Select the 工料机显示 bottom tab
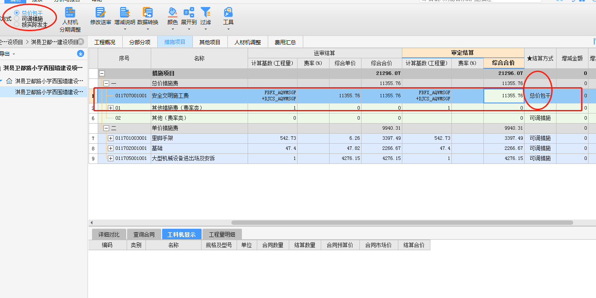The image size is (596, 298). click(181, 234)
